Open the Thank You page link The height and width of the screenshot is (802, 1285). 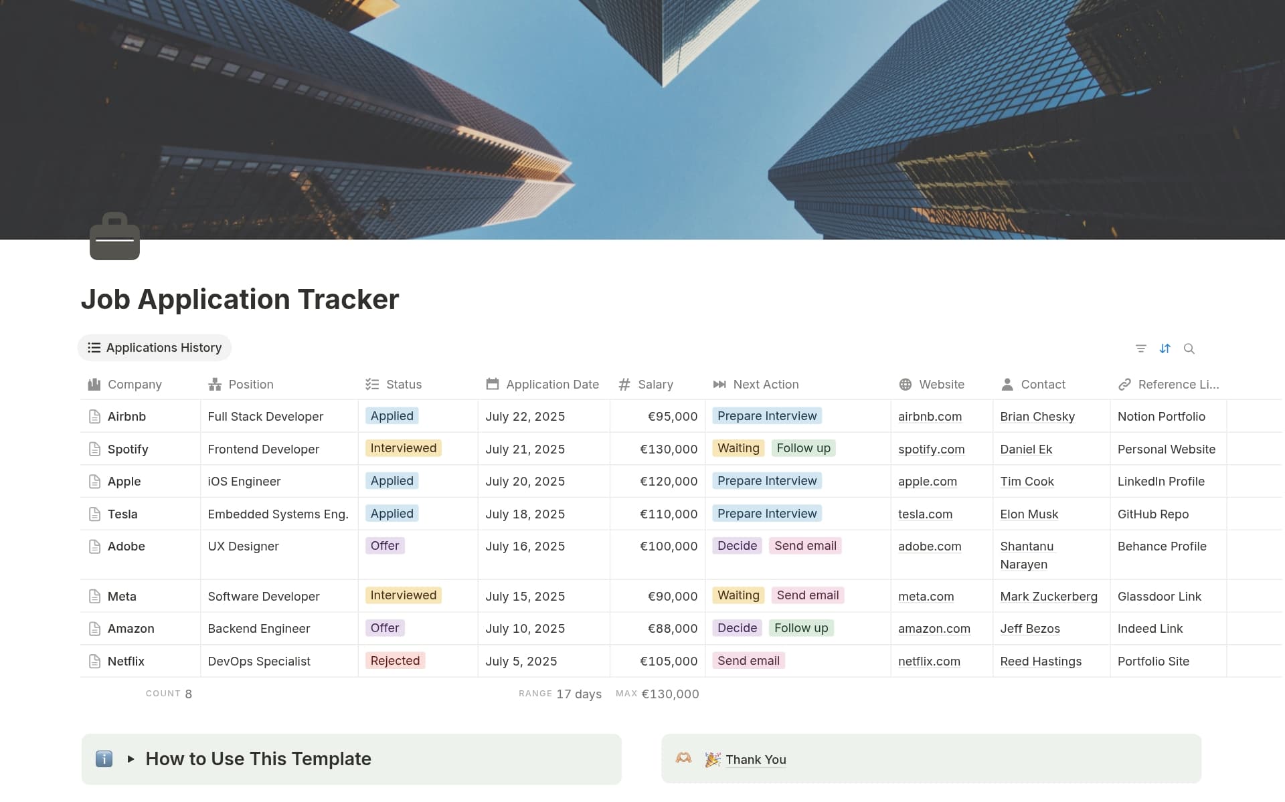point(756,759)
